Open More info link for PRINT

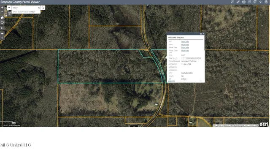(185, 44)
